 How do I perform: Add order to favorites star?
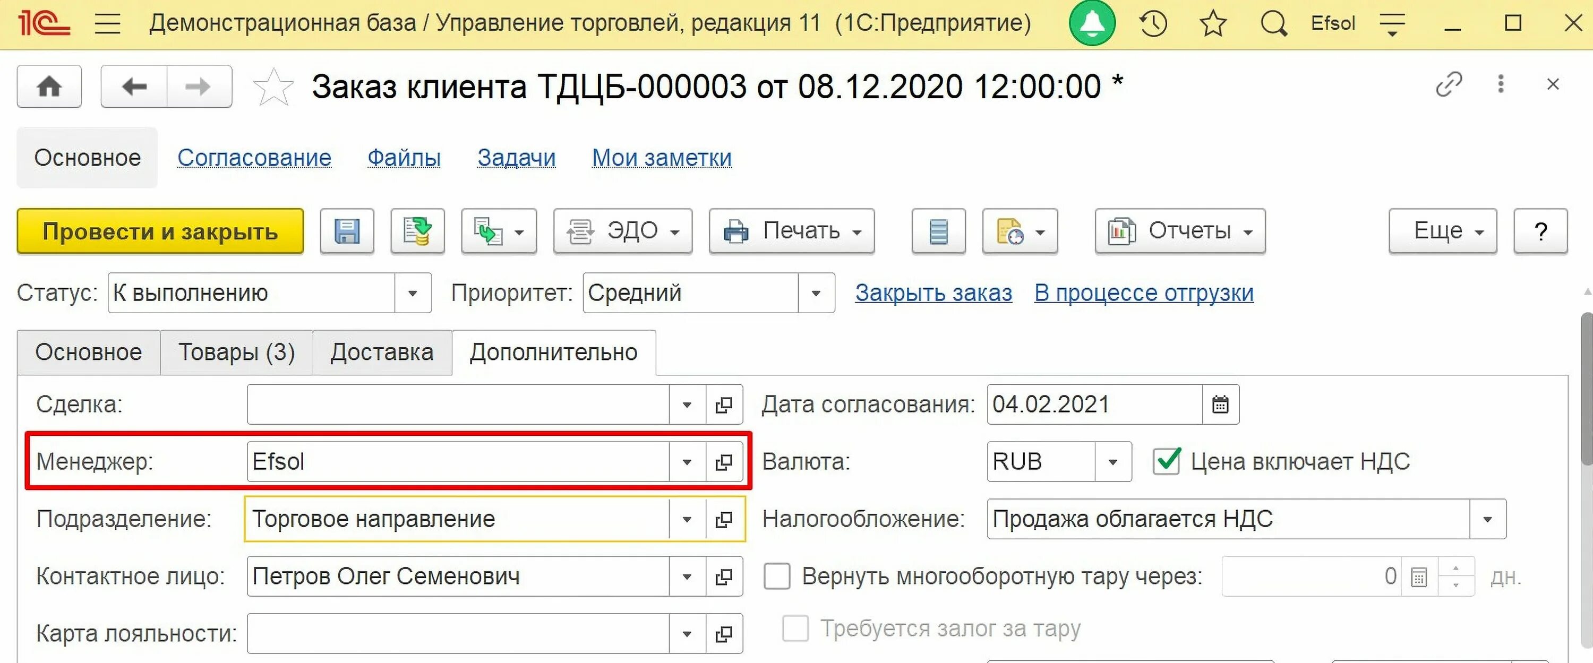(273, 87)
